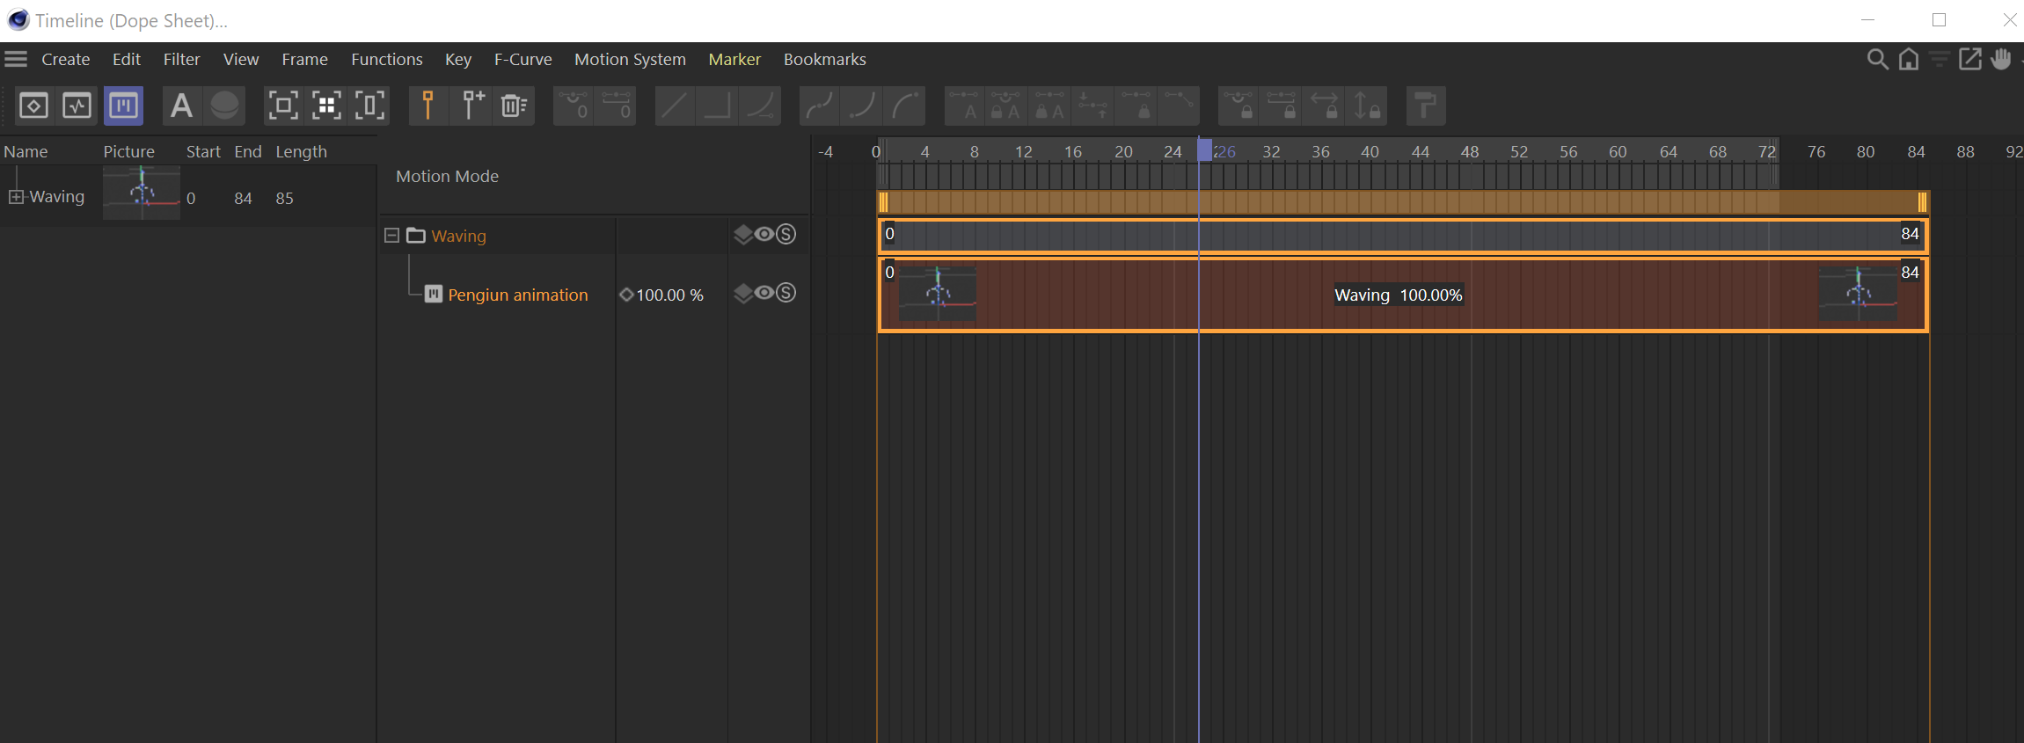
Task: Click the orange Create Marker icon
Action: click(x=427, y=106)
